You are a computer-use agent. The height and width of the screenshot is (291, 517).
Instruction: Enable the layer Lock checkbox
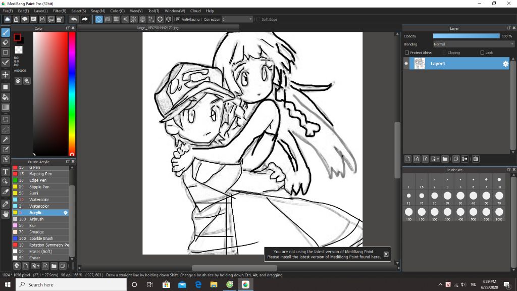(x=482, y=53)
